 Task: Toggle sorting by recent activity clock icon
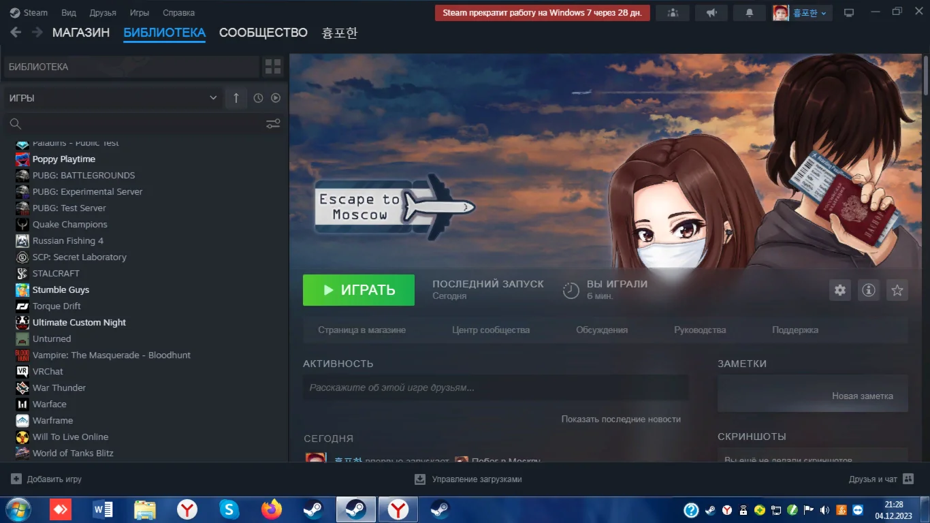tap(258, 98)
